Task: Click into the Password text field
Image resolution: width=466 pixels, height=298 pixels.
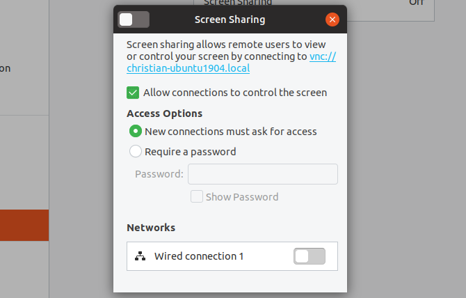Action: pyautogui.click(x=263, y=174)
